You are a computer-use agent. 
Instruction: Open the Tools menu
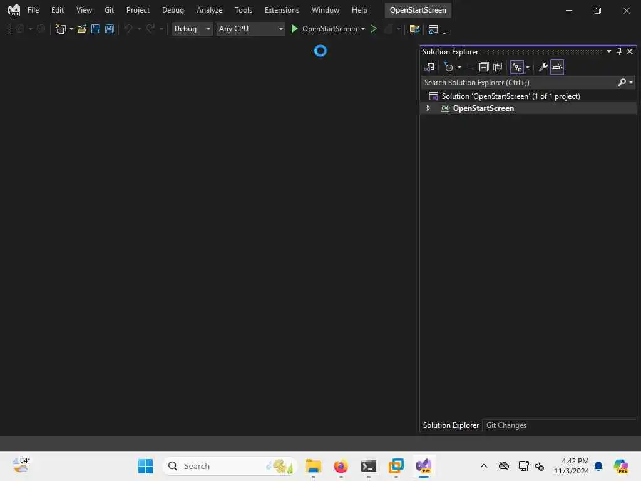point(244,10)
